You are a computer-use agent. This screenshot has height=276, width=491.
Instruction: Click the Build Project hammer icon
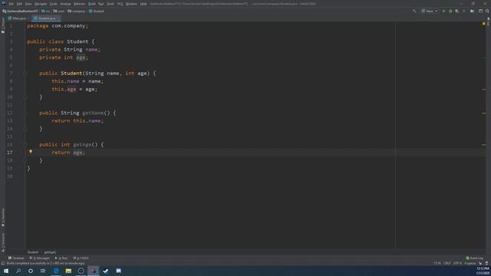point(414,11)
